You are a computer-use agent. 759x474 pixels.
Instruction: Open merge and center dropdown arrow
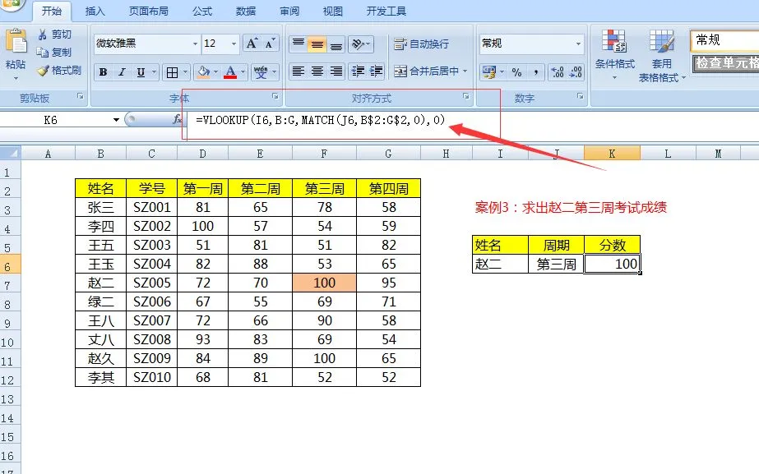point(465,71)
